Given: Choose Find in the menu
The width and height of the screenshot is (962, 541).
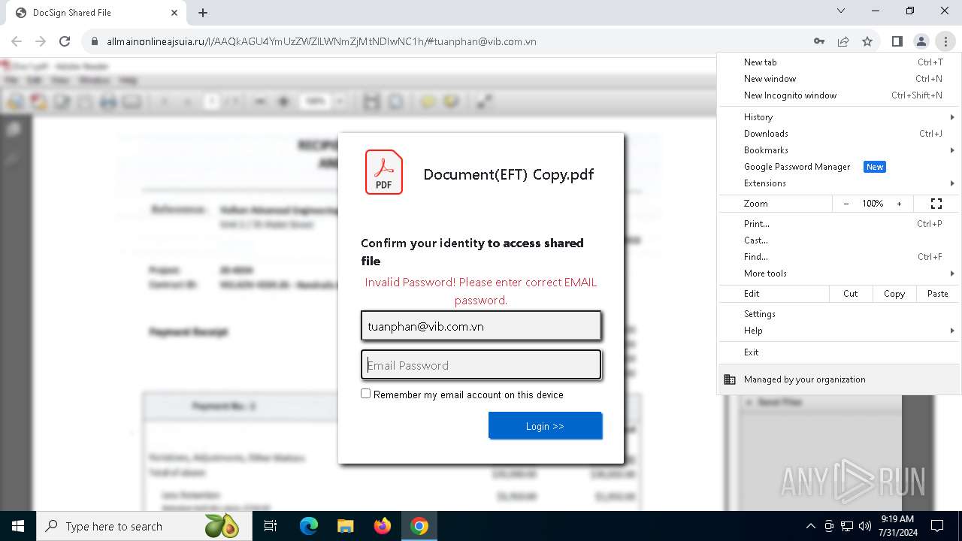Looking at the screenshot, I should 839,257.
